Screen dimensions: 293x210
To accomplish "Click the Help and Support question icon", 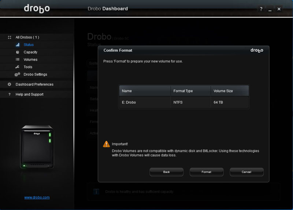I will point(10,94).
